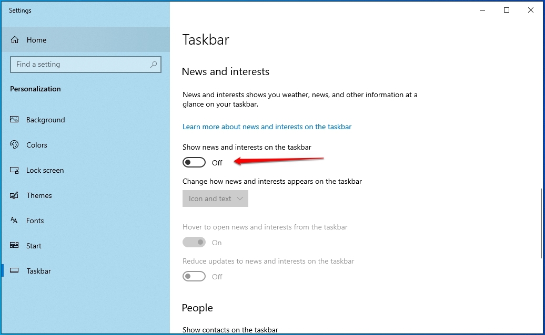545x335 pixels.
Task: Click the Taskbar icon in the sidebar
Action: point(14,270)
